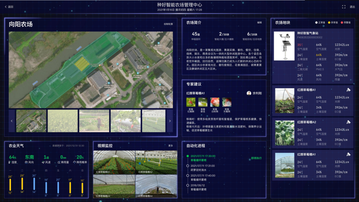The image size is (359, 202).
Task: Click the 6/20块 smart field stat
Action: 252,34
